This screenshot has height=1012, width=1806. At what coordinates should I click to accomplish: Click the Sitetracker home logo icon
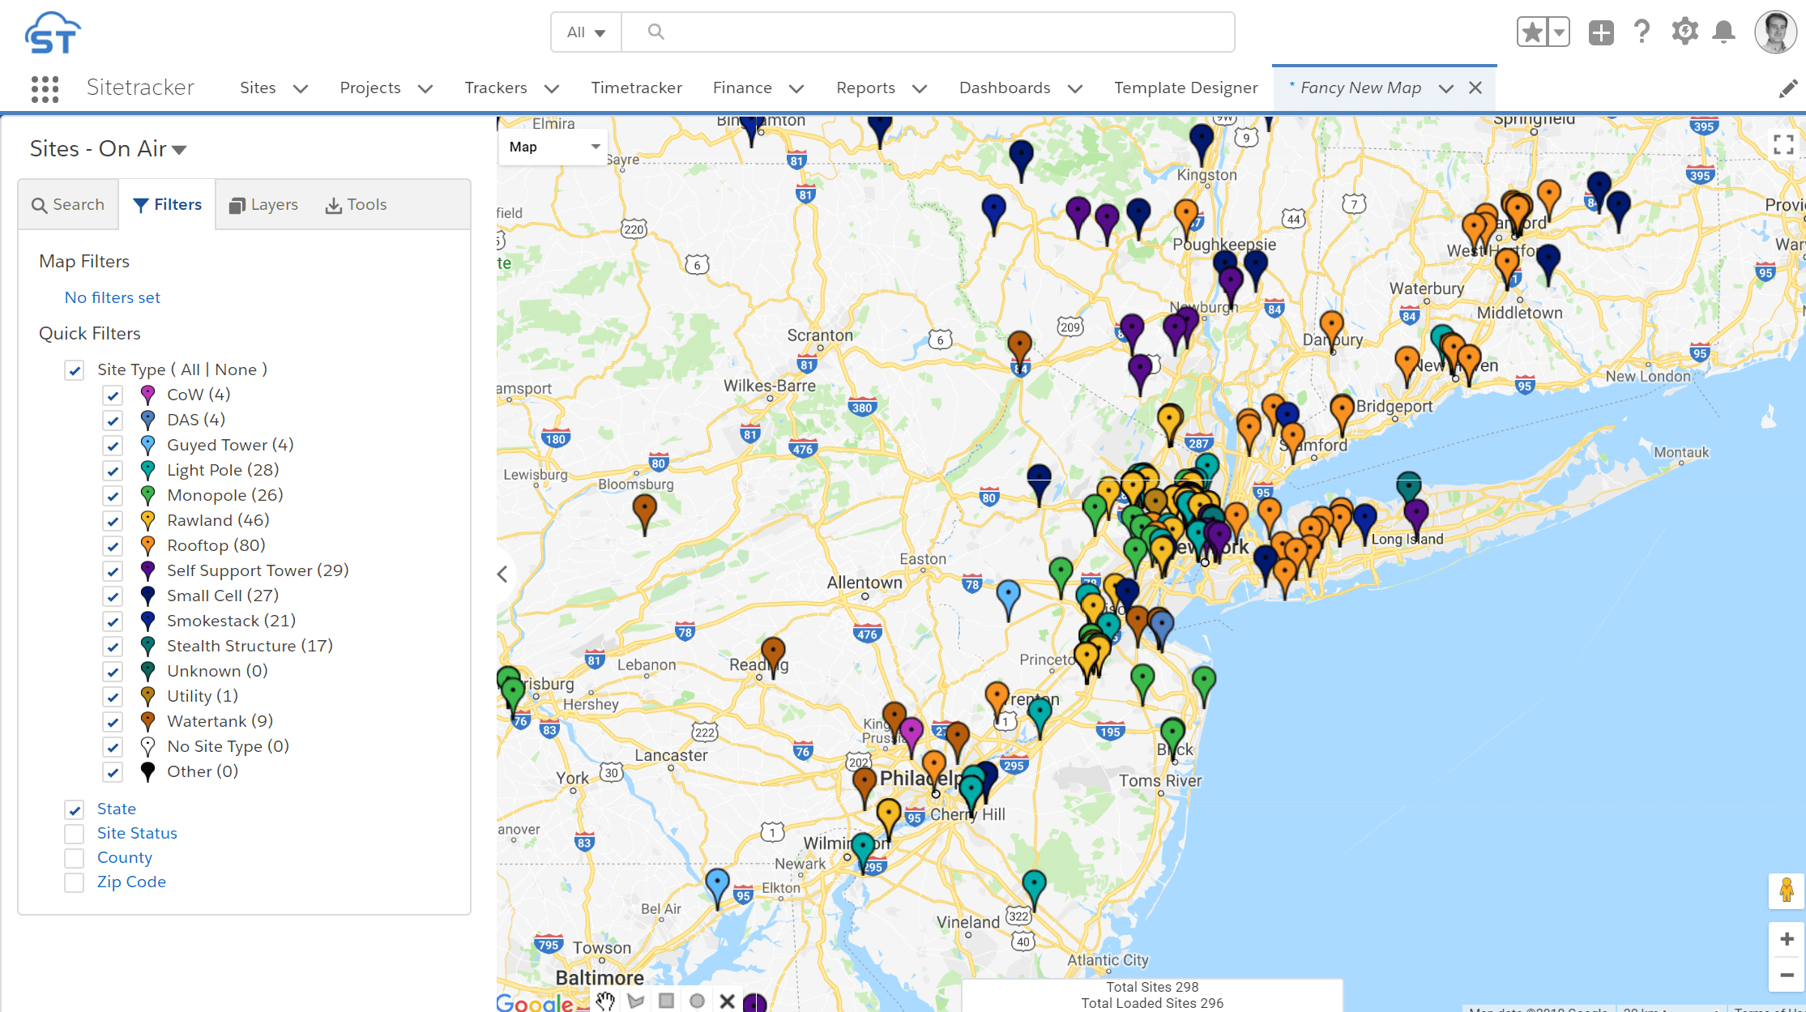[x=52, y=32]
